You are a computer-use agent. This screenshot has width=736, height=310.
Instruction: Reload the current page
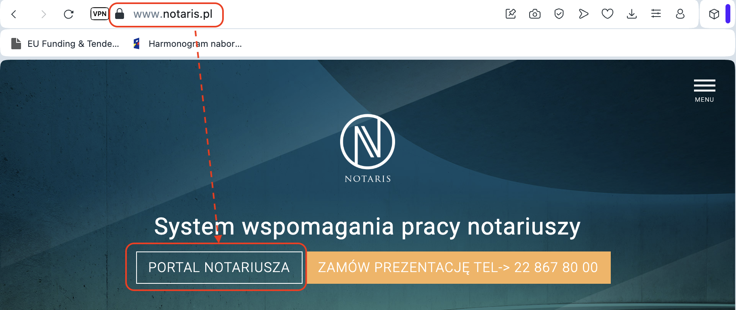tap(69, 14)
